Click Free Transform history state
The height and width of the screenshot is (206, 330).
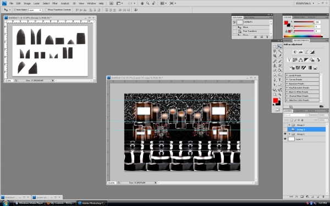click(250, 31)
